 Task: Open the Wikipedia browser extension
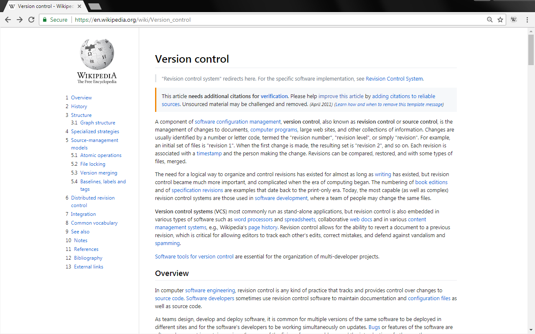[513, 19]
